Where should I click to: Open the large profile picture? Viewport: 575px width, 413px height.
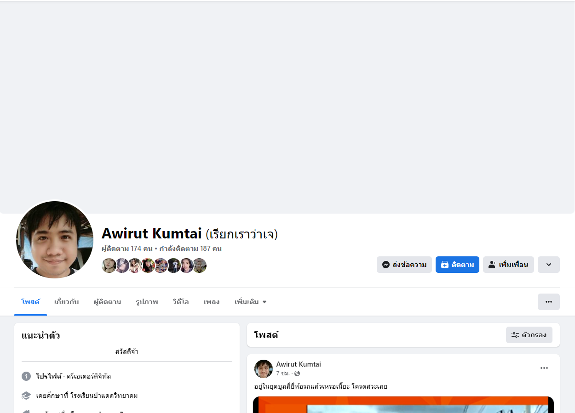(55, 240)
